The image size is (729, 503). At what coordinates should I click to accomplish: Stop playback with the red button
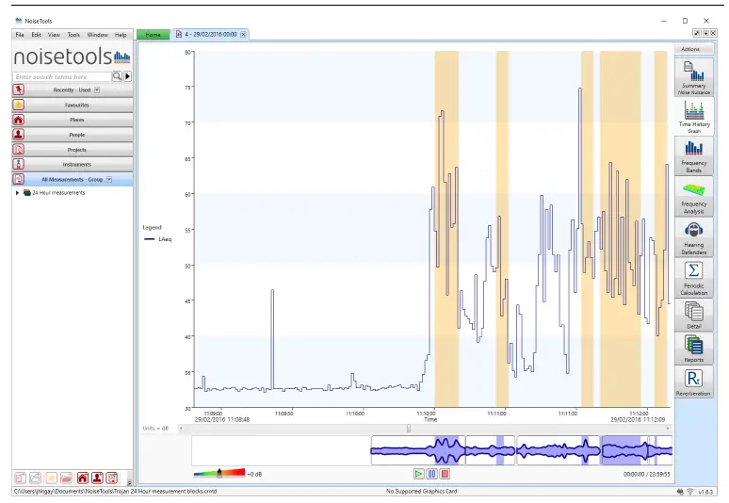445,474
